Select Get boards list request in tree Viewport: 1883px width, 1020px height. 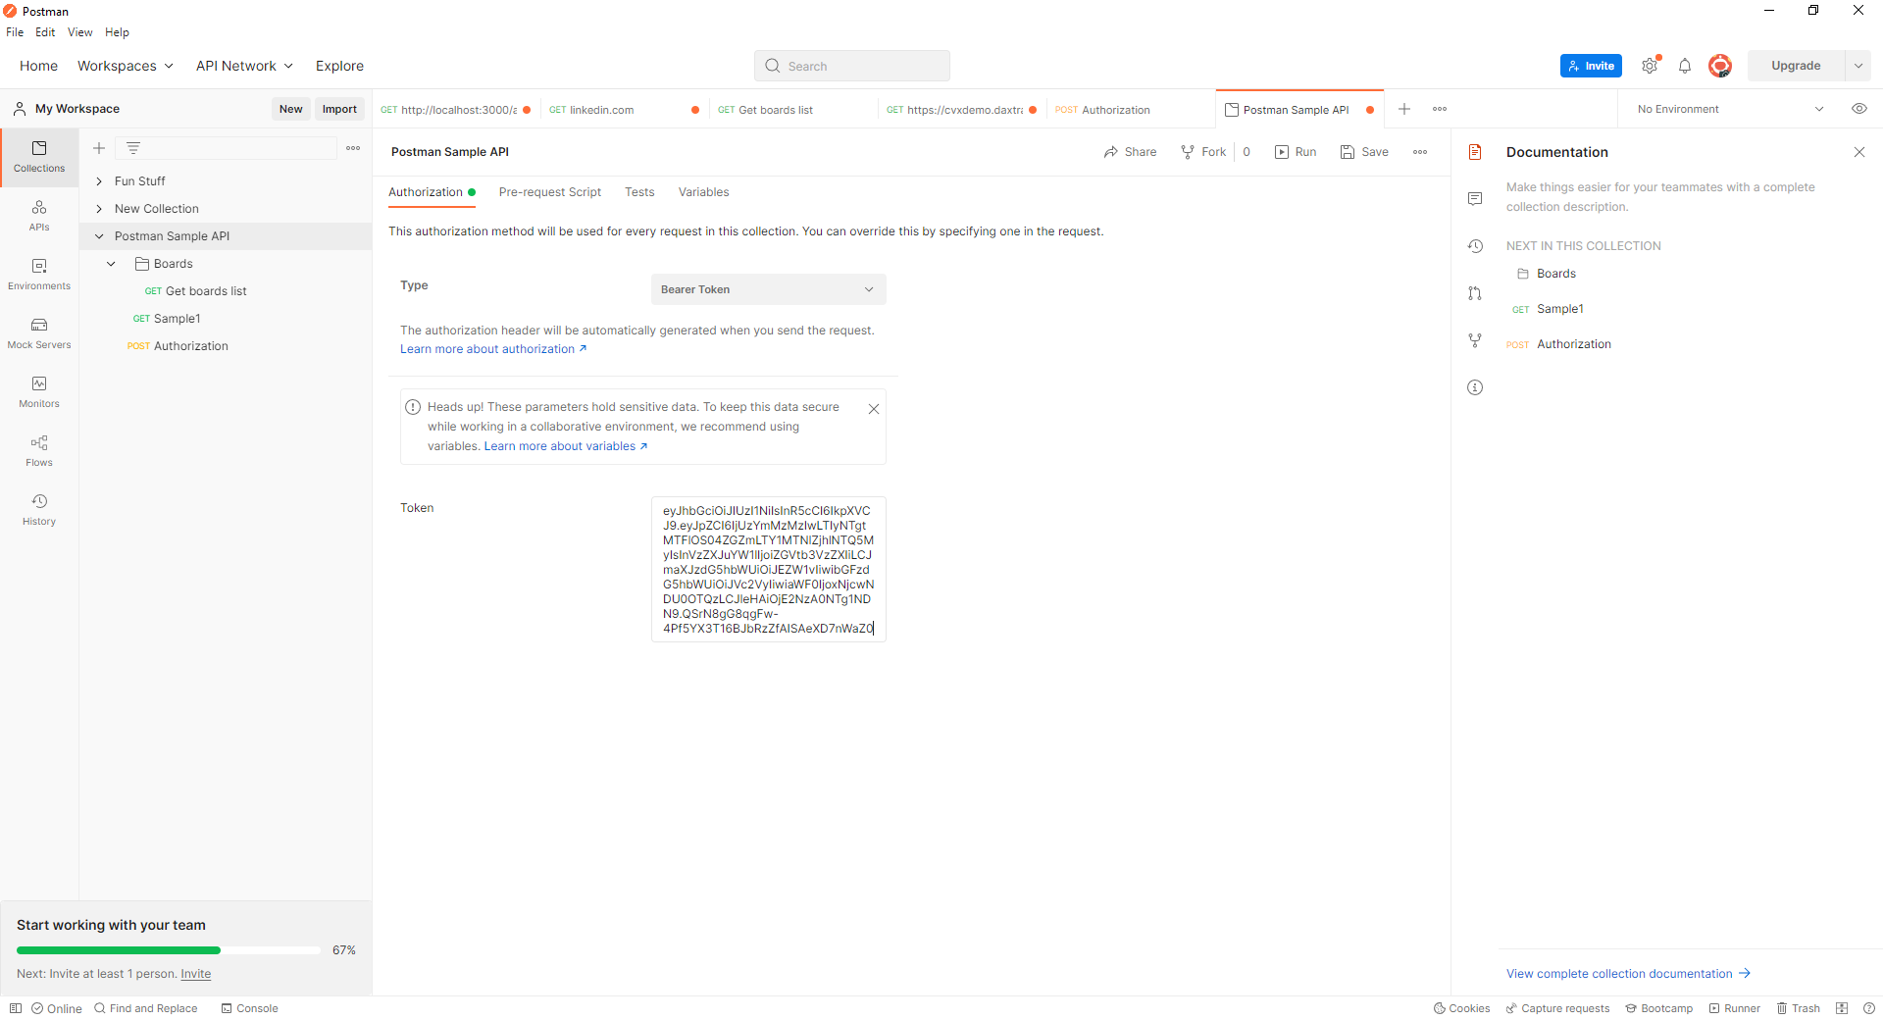[206, 291]
